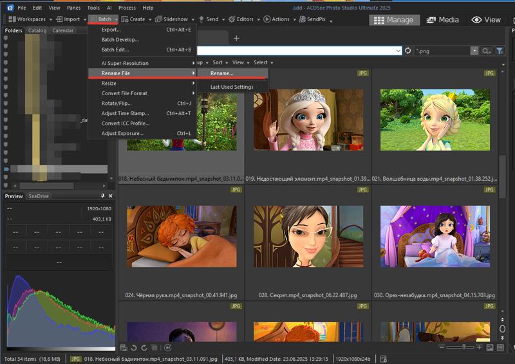Select thumbnail 019. Недостающий элемент

[308, 120]
